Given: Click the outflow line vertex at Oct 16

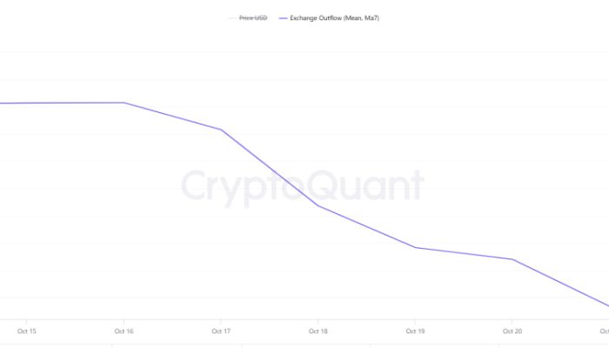Looking at the screenshot, I should pos(124,103).
